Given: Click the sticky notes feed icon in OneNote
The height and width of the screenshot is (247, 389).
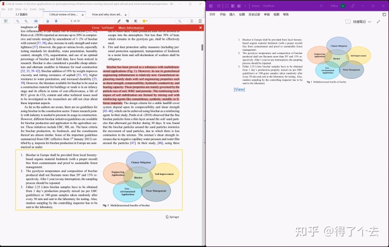Looking at the screenshot, I should [384, 15].
